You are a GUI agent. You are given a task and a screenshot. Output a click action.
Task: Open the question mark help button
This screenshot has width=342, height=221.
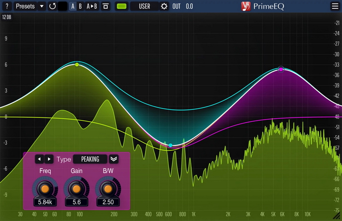[7, 6]
